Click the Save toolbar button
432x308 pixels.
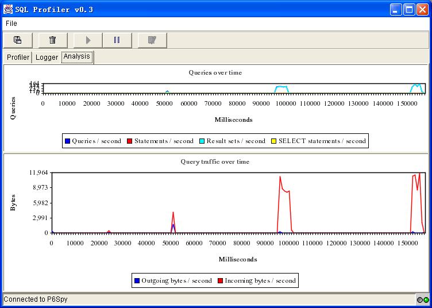tap(18, 40)
